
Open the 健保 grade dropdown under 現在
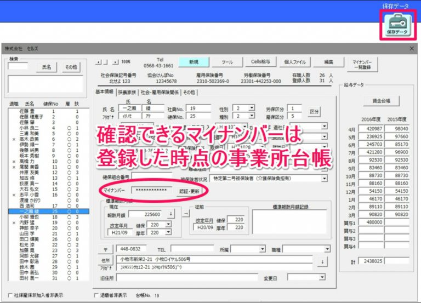(168, 224)
